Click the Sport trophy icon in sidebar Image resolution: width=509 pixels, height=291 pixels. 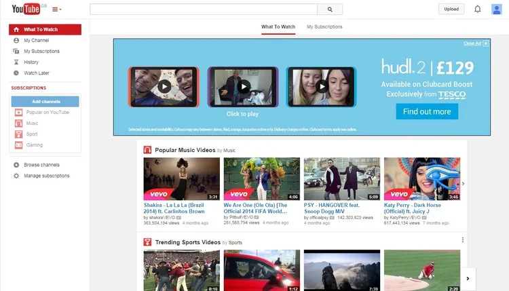[x=18, y=134]
